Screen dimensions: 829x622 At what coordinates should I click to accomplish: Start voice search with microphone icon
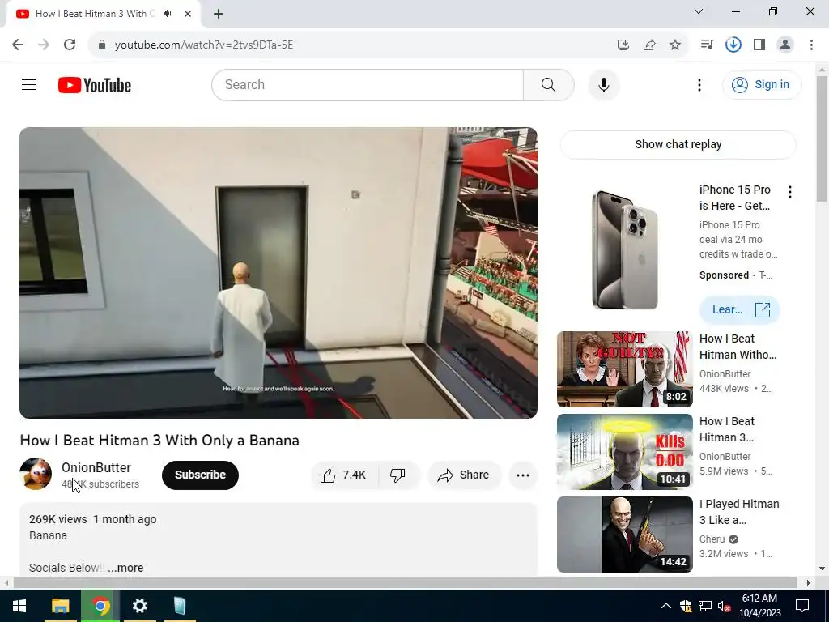point(604,84)
